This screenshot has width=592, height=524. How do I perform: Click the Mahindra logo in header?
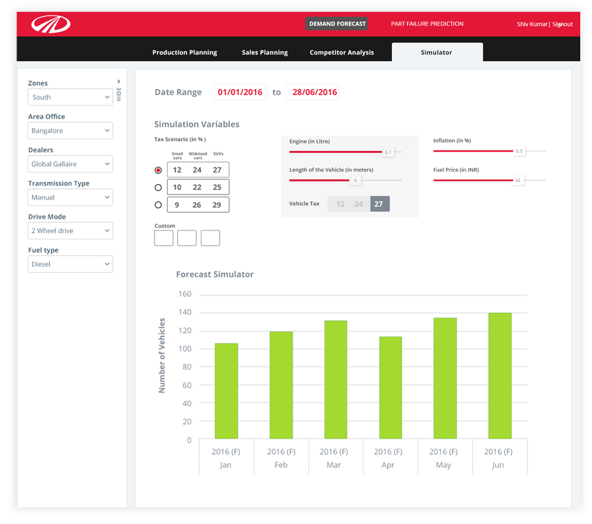(x=51, y=24)
